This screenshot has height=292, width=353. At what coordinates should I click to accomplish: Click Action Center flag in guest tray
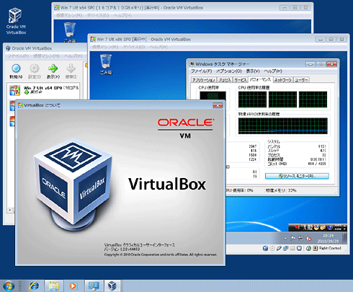(293, 238)
